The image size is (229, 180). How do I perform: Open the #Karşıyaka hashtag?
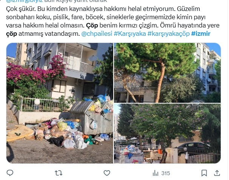tap(130, 34)
